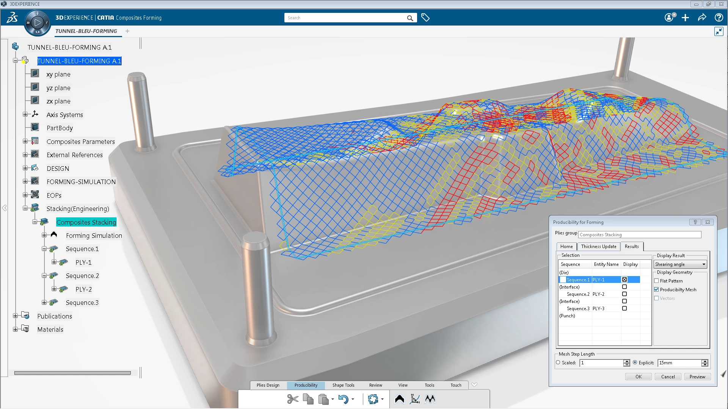Increase the Explicit 15mm value with the stepper
728x409 pixels.
[704, 361]
